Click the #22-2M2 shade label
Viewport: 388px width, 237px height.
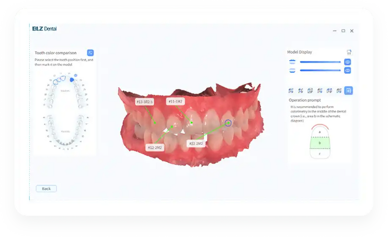196,143
